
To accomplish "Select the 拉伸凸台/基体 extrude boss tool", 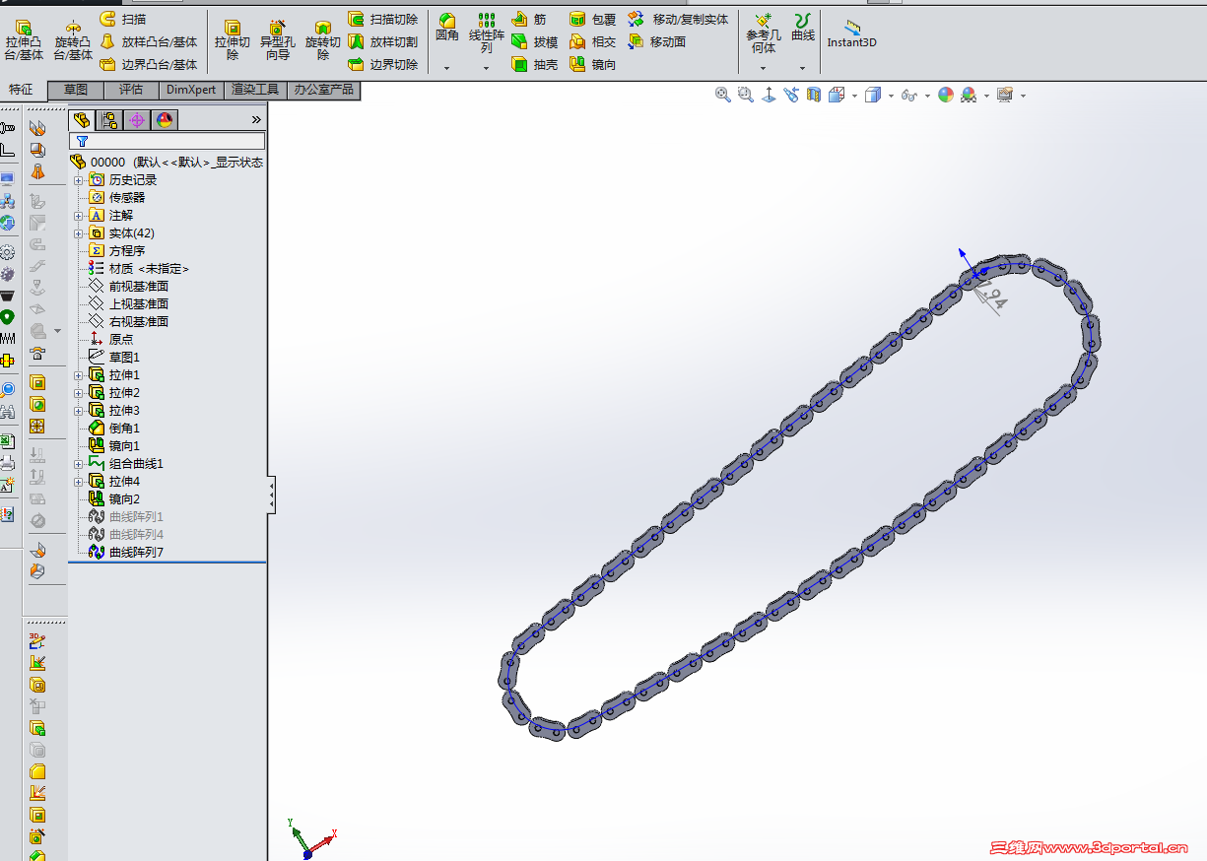I will [24, 41].
